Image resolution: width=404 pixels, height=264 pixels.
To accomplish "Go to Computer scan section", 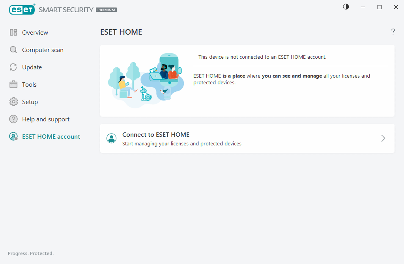I will [43, 50].
